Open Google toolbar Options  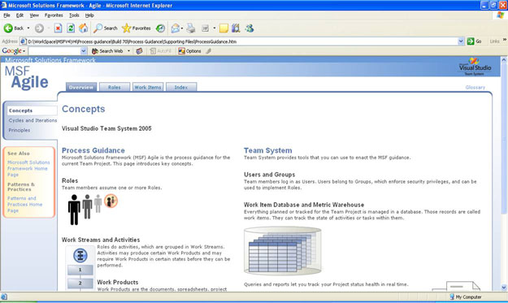coord(190,51)
